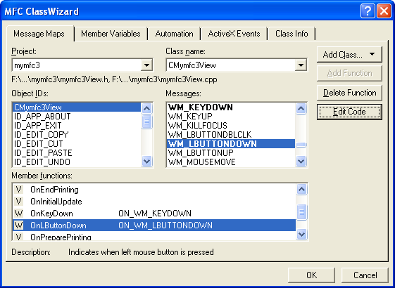Click the V icon beside OnEndPrinting

pos(18,190)
